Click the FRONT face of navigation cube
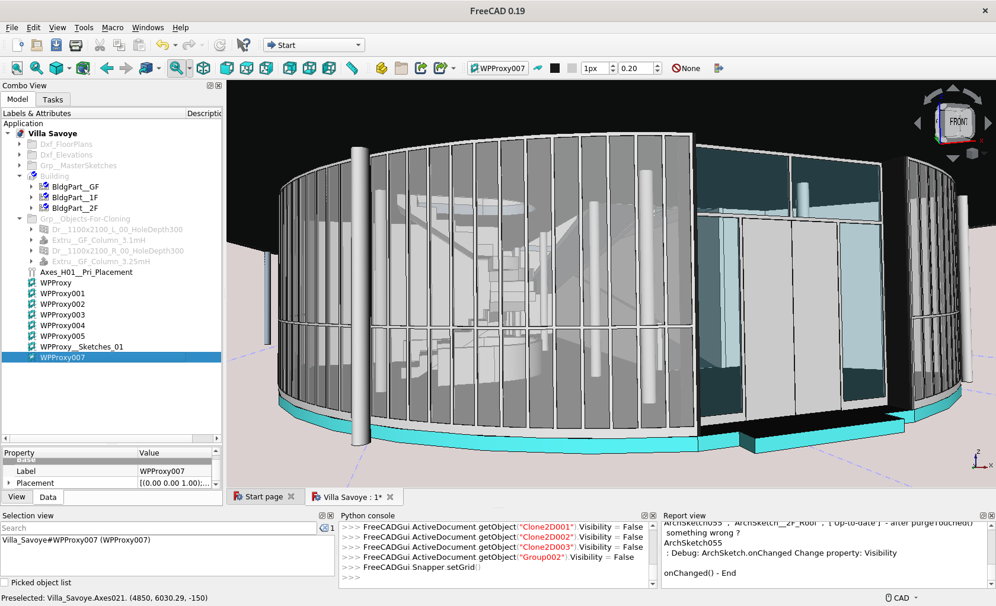The height and width of the screenshot is (606, 996). (x=957, y=122)
